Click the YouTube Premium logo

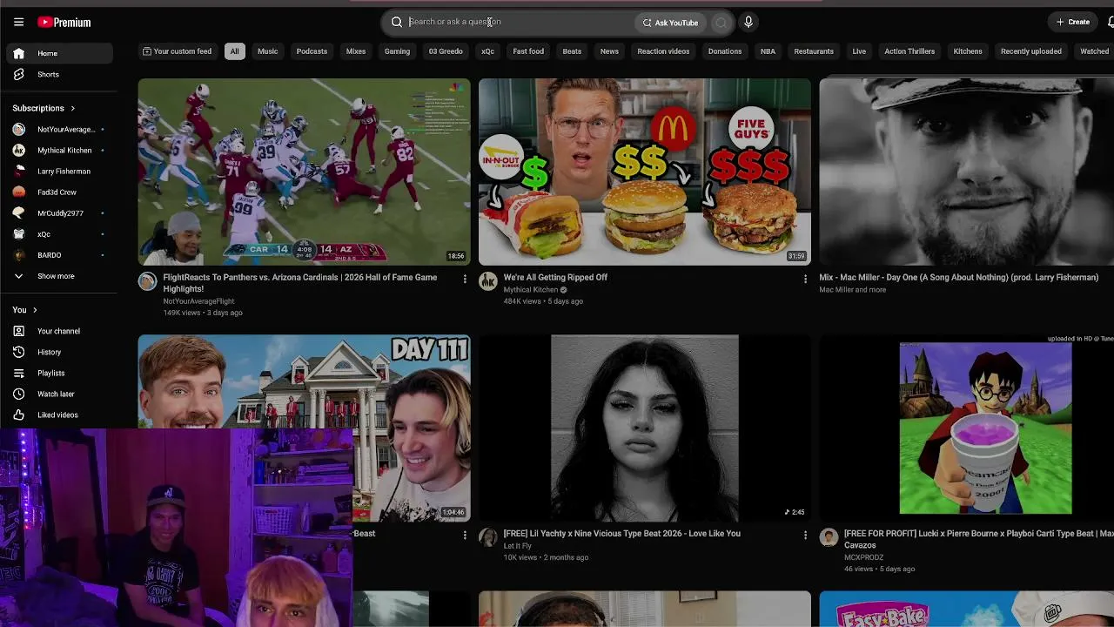(x=64, y=22)
